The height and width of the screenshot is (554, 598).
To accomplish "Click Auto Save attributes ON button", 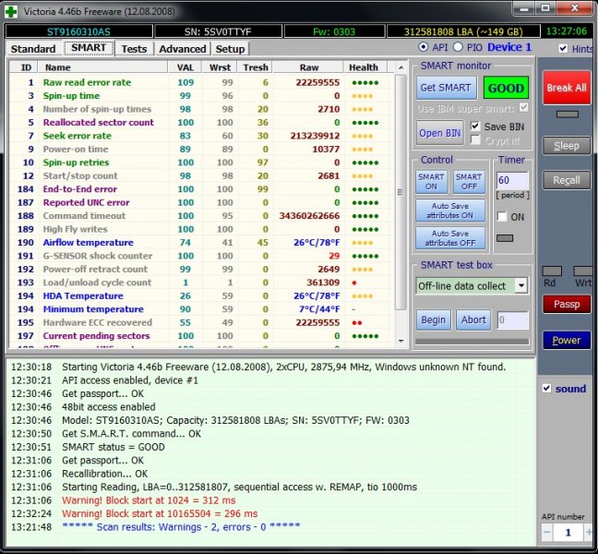I will (x=449, y=210).
